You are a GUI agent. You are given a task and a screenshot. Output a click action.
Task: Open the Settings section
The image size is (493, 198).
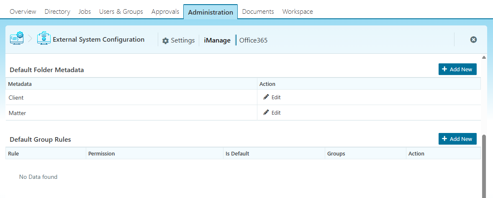click(x=179, y=40)
